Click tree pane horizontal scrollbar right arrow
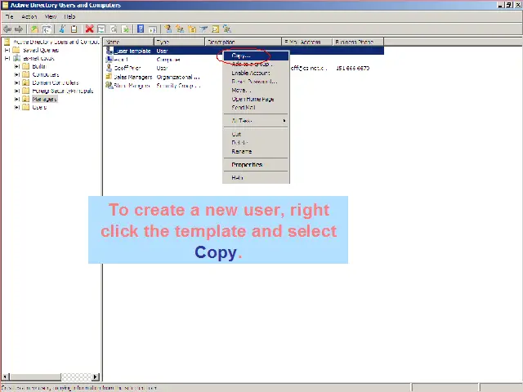The width and height of the screenshot is (523, 392). (96, 377)
